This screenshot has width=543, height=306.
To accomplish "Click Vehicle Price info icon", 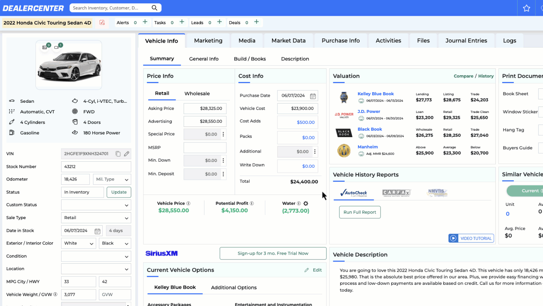I will click(x=188, y=203).
